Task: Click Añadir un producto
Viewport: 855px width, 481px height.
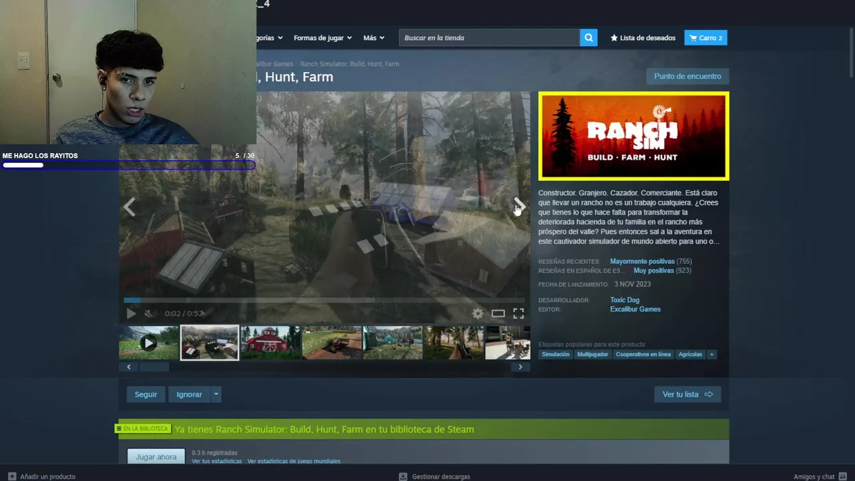Action: tap(41, 476)
